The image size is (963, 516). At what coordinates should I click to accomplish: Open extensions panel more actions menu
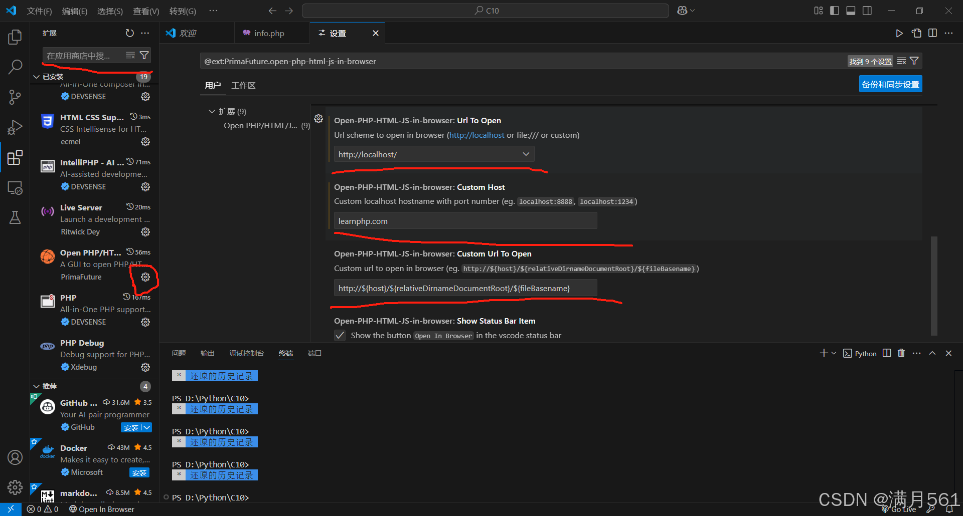point(145,33)
